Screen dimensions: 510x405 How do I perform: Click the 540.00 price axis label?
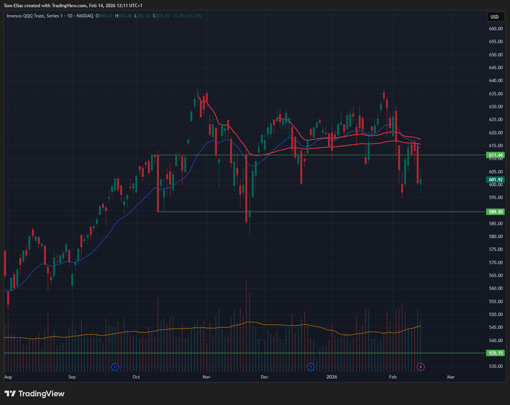pos(496,341)
